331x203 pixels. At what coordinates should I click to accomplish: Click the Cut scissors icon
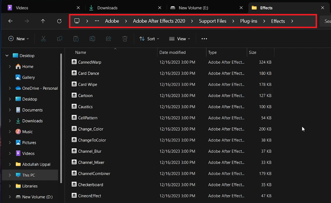[x=43, y=39]
